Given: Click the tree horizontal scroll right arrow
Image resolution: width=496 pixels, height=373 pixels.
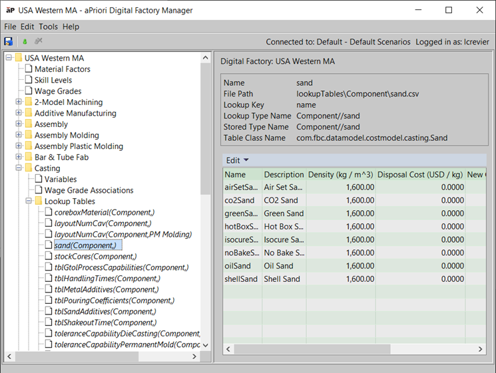Looking at the screenshot, I should pos(194,356).
